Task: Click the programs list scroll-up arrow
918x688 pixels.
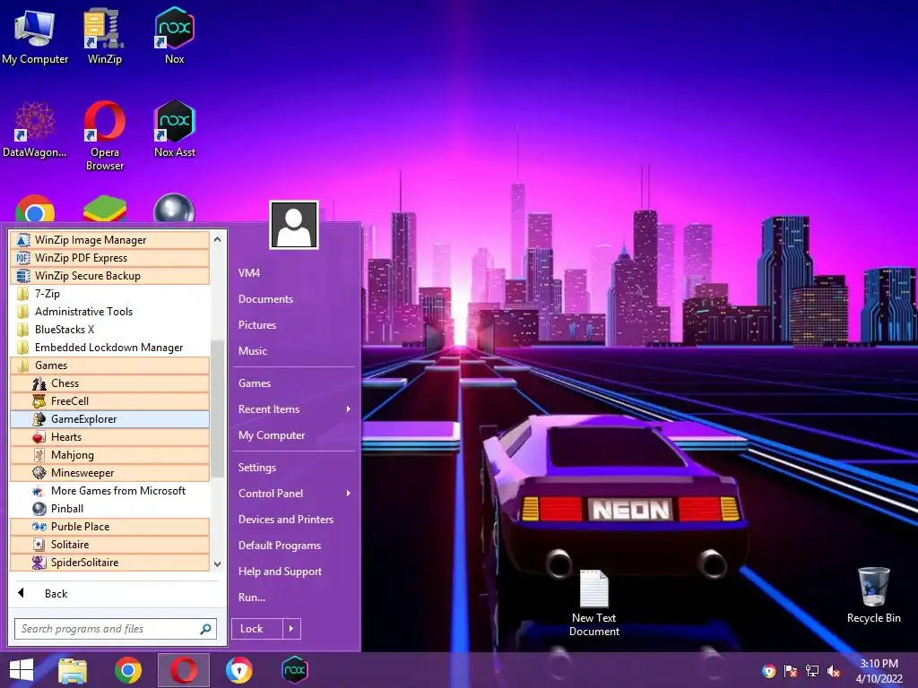Action: coord(217,239)
